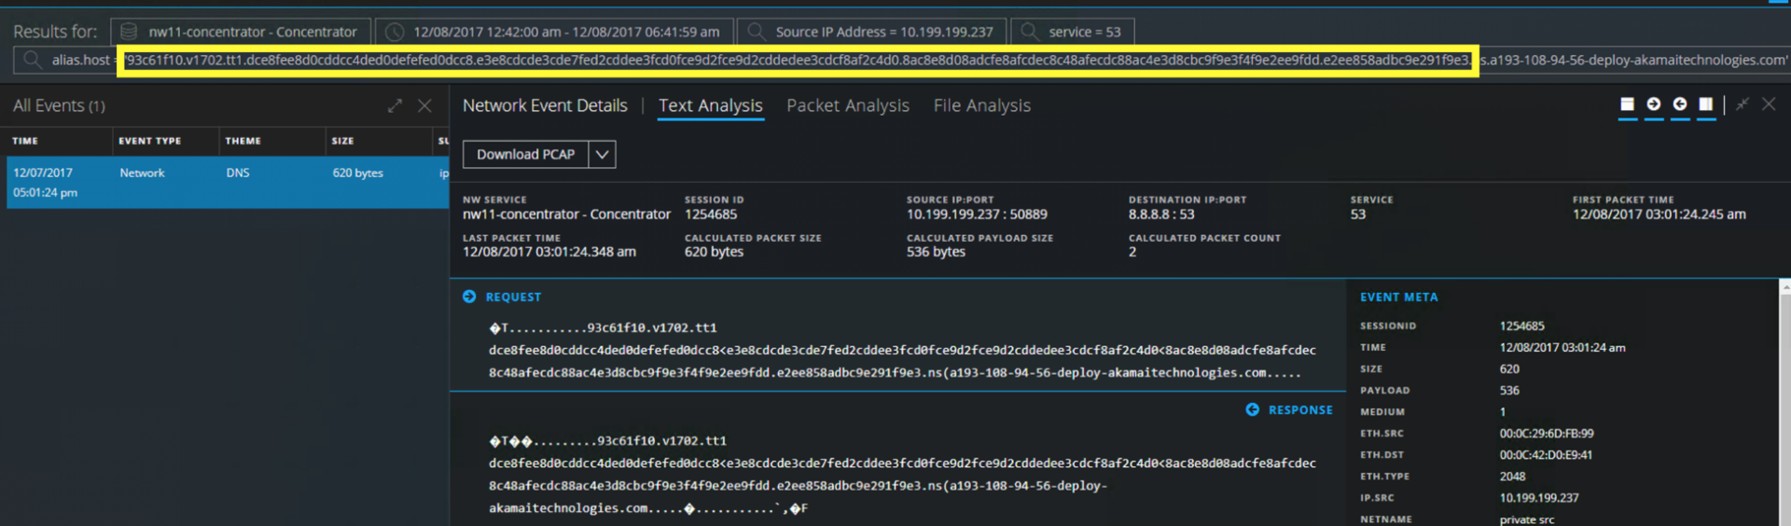Toggle the header display icon
This screenshot has width=1791, height=526.
point(1627,104)
